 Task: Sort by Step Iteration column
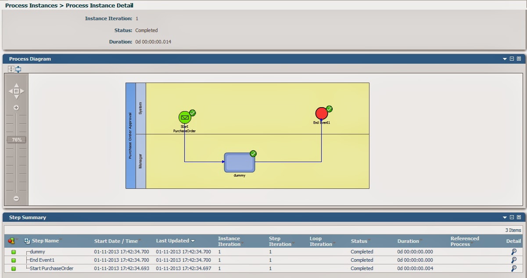click(280, 241)
